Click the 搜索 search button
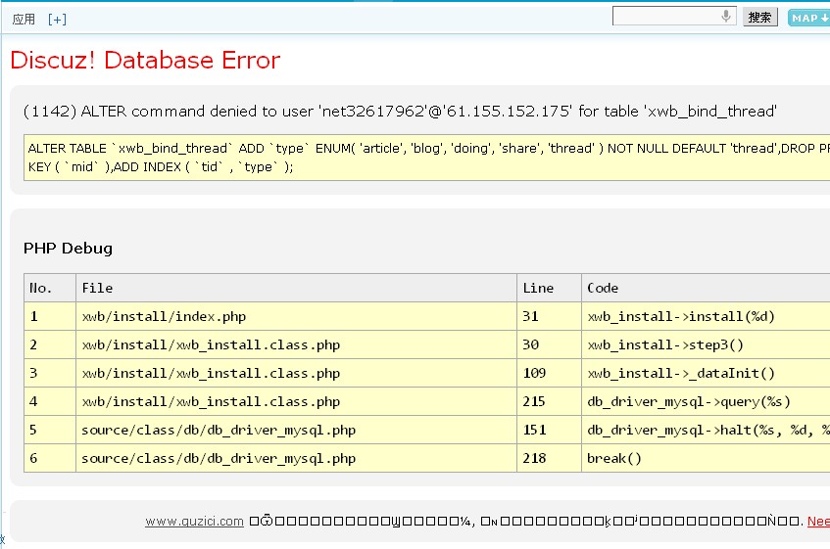Screen dimensions: 830x549 (x=759, y=17)
